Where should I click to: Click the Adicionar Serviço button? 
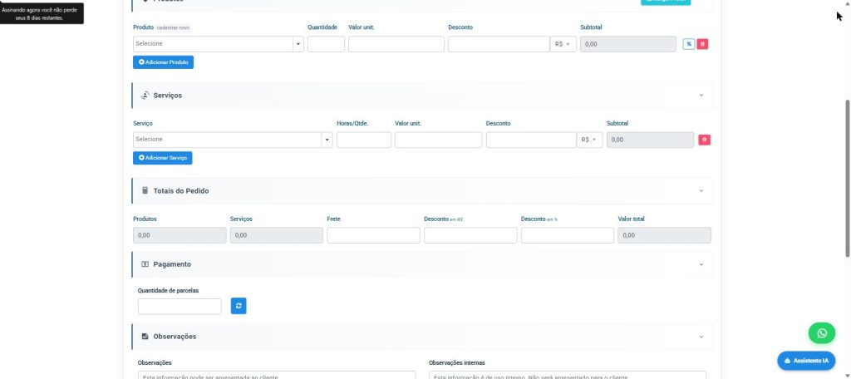pyautogui.click(x=162, y=158)
